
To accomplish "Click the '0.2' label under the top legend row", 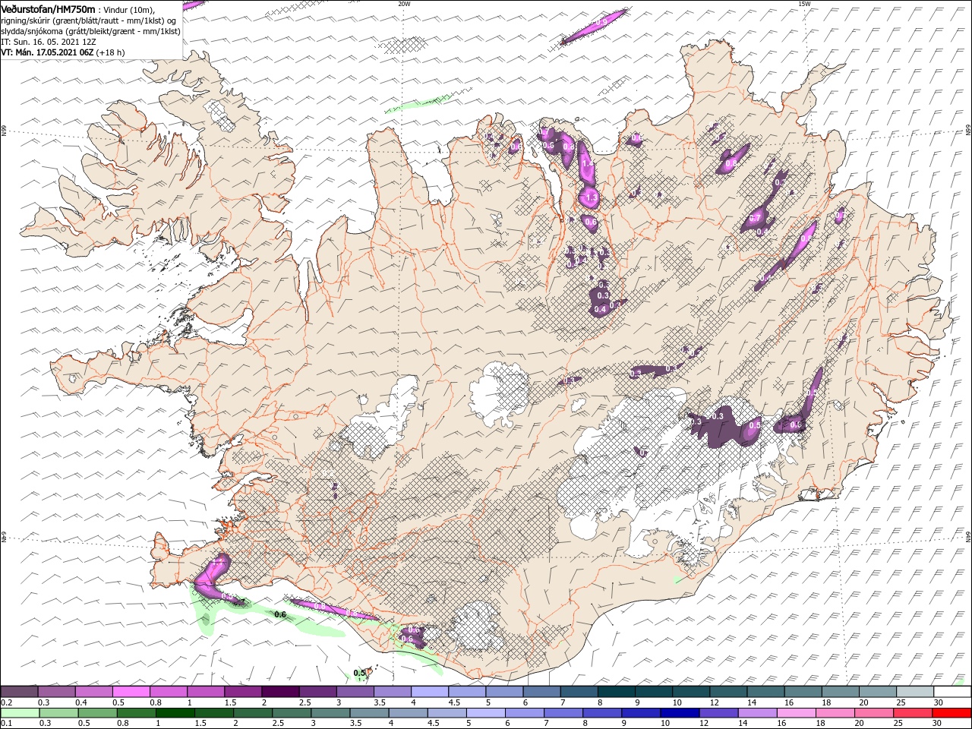I will tap(6, 702).
